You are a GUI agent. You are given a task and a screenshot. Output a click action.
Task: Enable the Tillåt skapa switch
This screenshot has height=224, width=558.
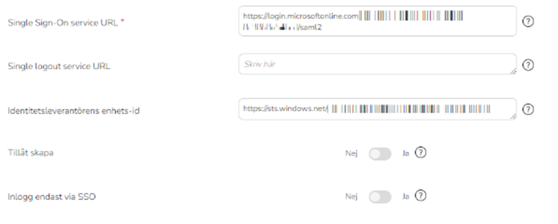coord(380,154)
